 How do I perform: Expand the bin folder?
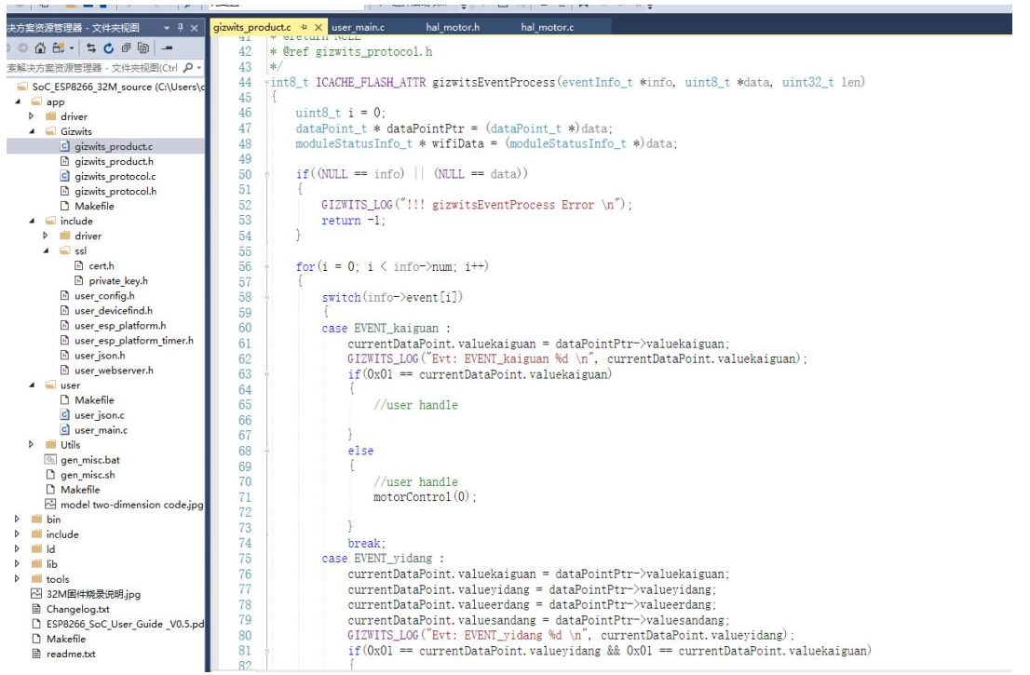pyautogui.click(x=17, y=520)
